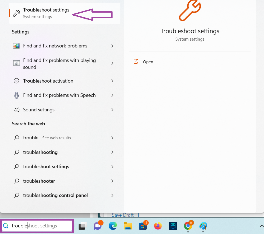
Task: Click the network problems globe icon
Action: pyautogui.click(x=16, y=46)
